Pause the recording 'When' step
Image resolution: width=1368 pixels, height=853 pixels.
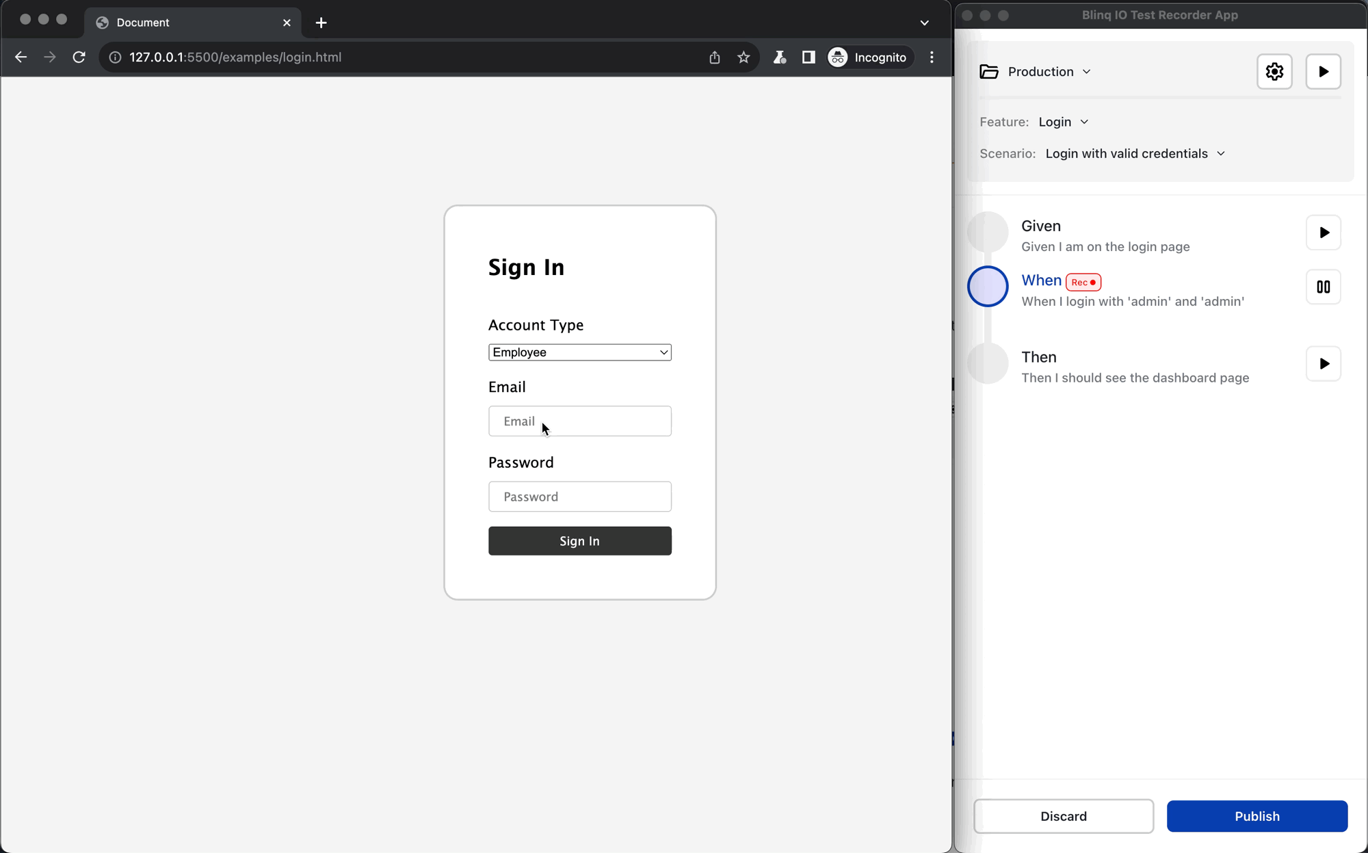pos(1321,287)
